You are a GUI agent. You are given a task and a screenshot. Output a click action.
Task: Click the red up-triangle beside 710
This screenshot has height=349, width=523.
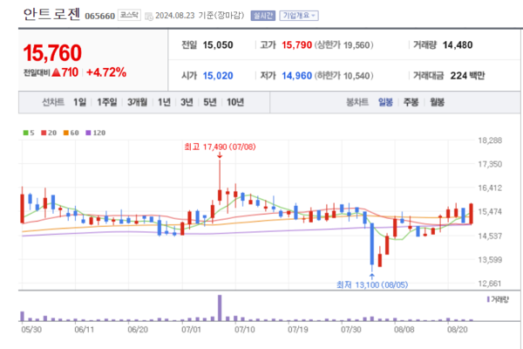57,72
